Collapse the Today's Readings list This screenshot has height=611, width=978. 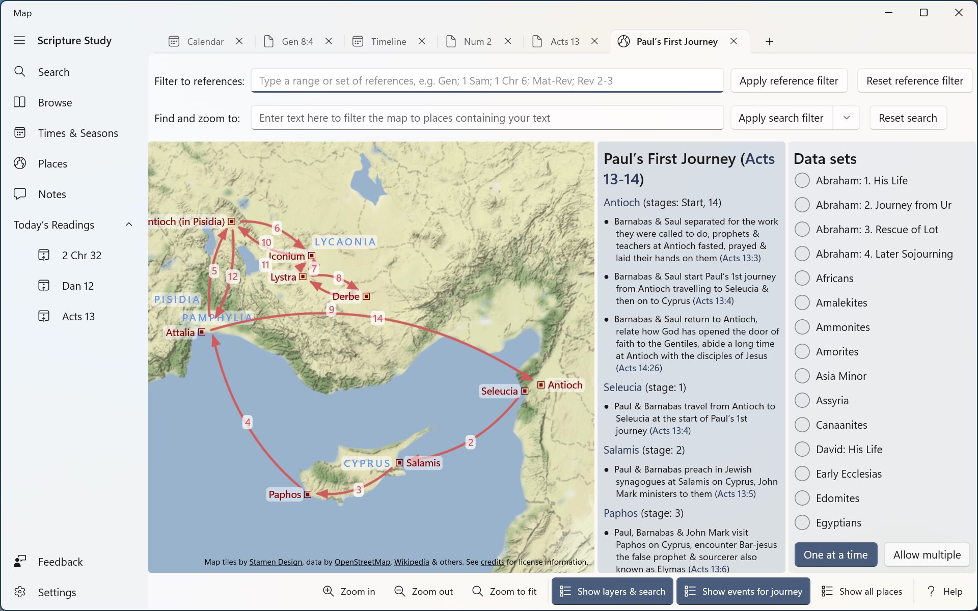click(x=129, y=225)
